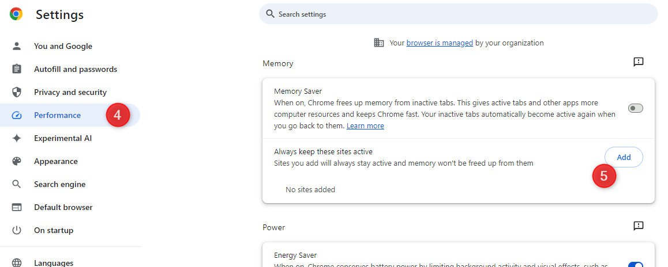The image size is (668, 267).
Task: Turn off the Energy Saver toggle
Action: pyautogui.click(x=635, y=264)
